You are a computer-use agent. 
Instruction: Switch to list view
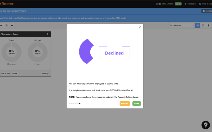click(x=203, y=25)
